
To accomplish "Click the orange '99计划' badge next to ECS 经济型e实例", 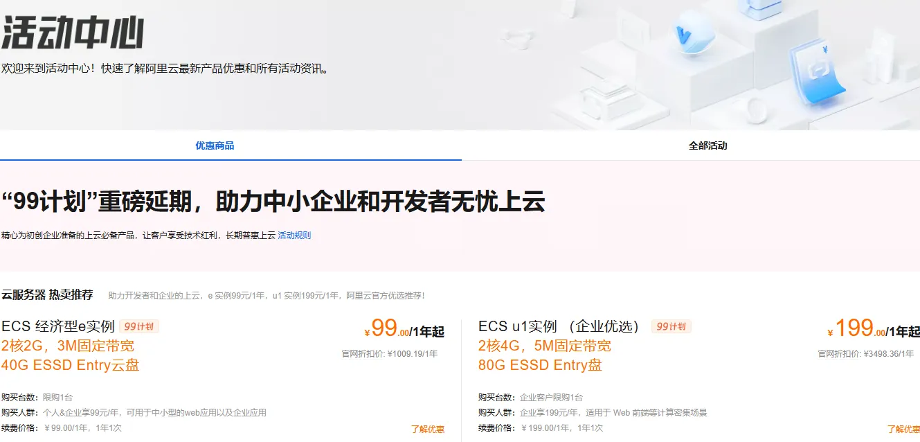I will point(138,325).
